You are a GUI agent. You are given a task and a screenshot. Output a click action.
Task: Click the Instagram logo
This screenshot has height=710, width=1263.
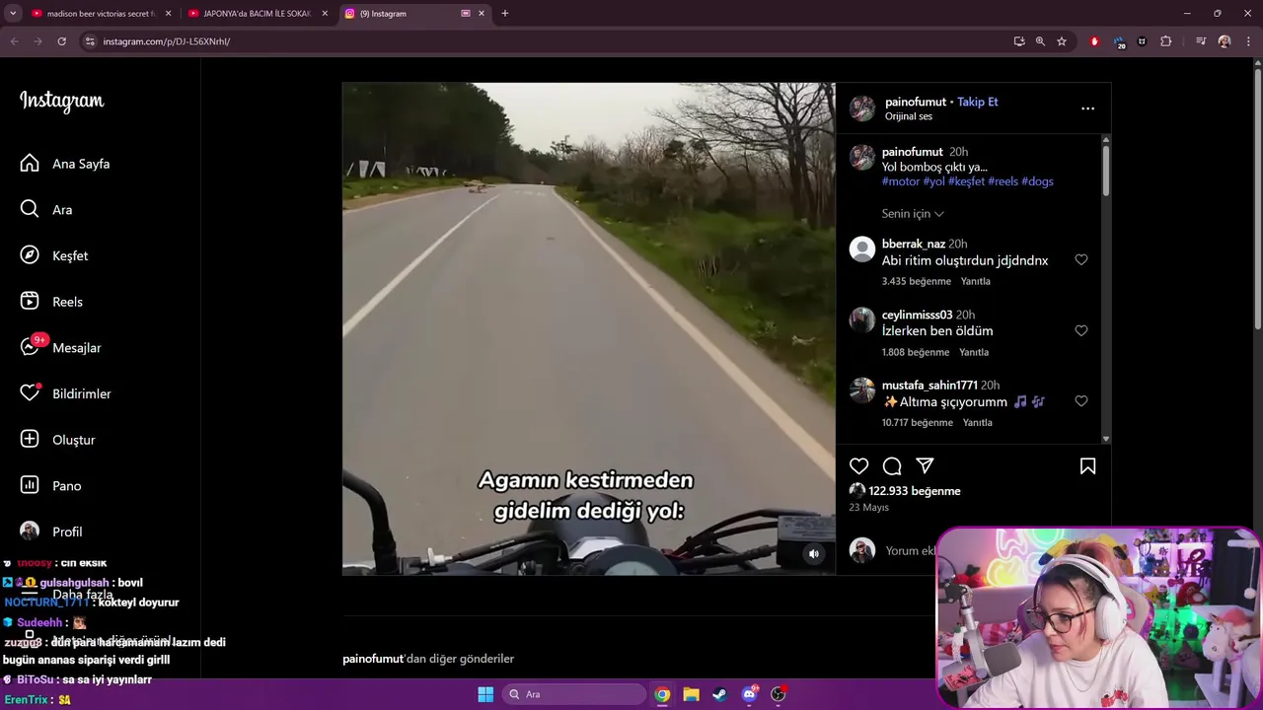[x=61, y=102]
